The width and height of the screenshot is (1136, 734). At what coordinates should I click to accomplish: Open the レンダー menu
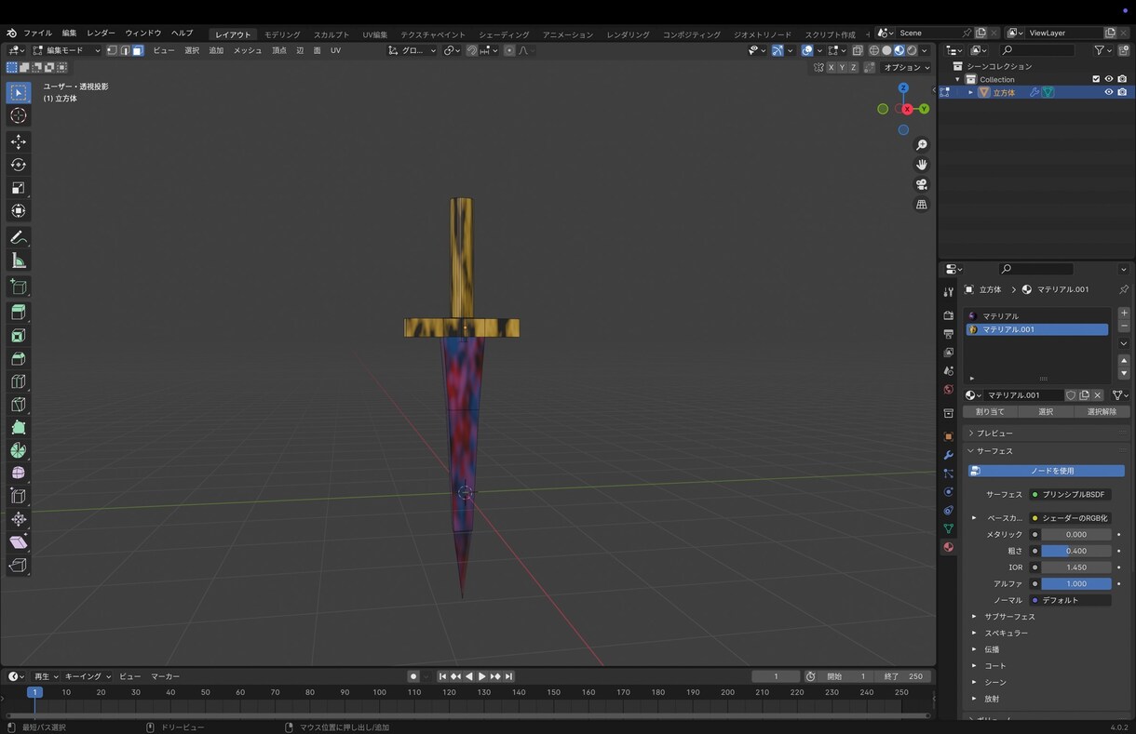coord(101,33)
